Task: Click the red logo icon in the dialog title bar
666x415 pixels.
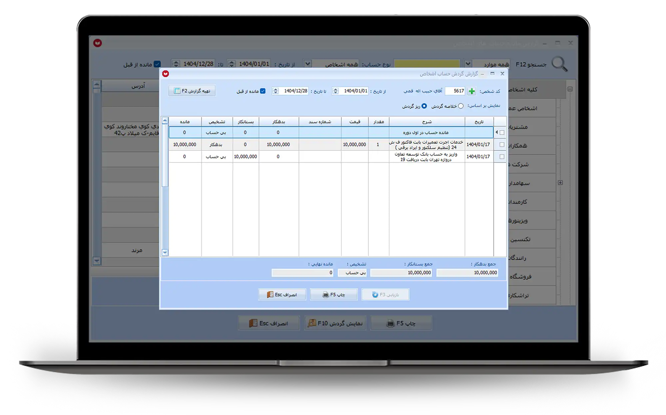Action: click(x=166, y=74)
